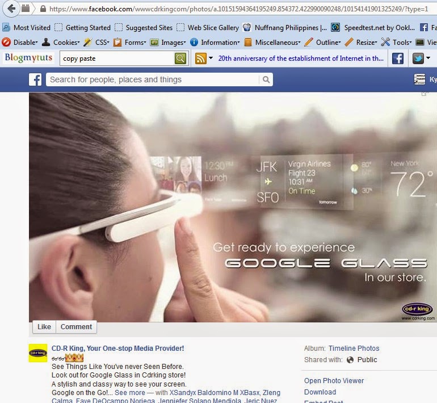This screenshot has height=403, width=437.
Task: Open Suggested Sites bookmark
Action: tap(144, 28)
